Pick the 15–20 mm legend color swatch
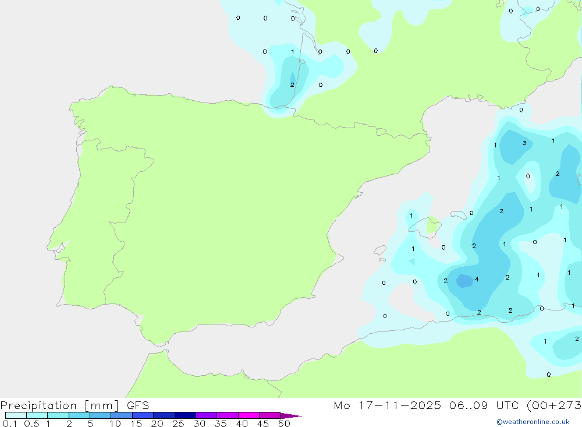 (143, 415)
